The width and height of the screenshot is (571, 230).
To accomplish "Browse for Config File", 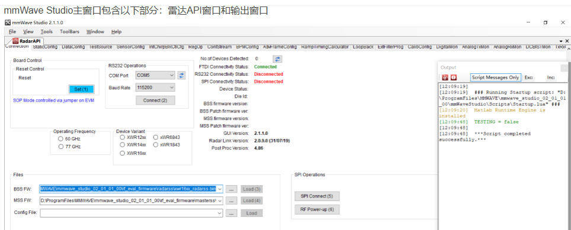I will [232, 213].
